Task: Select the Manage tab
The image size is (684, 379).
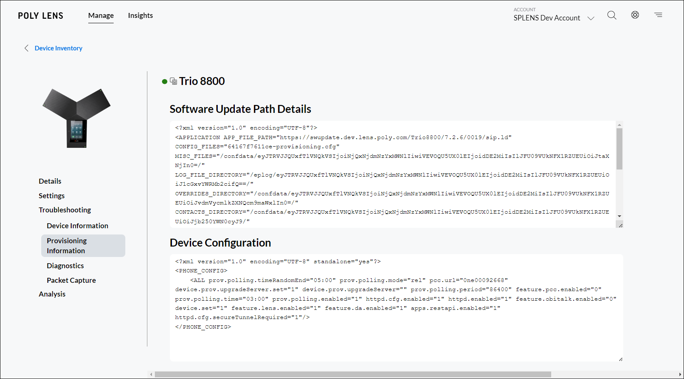Action: (101, 15)
